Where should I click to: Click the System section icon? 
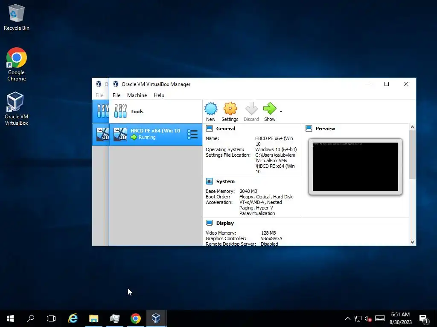(209, 181)
